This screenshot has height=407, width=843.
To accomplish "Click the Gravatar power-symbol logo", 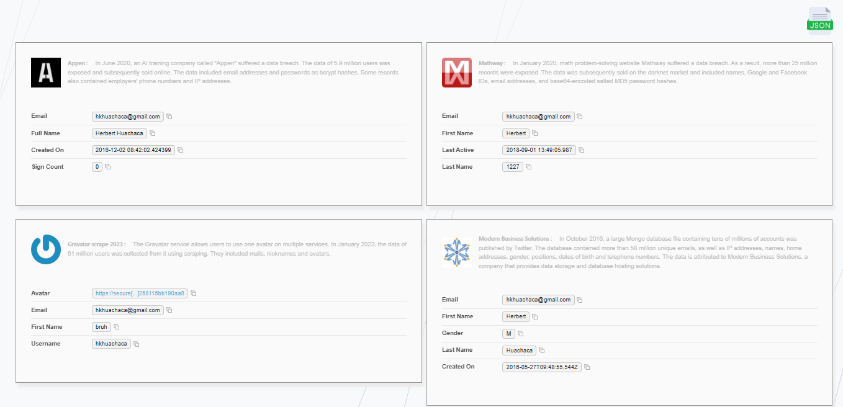I will pos(46,249).
